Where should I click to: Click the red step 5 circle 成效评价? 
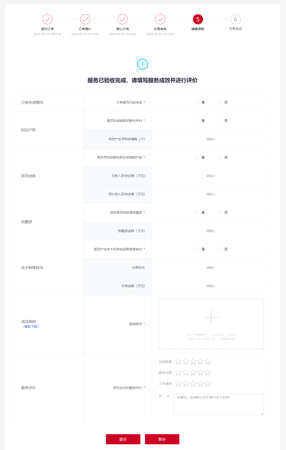click(x=198, y=19)
